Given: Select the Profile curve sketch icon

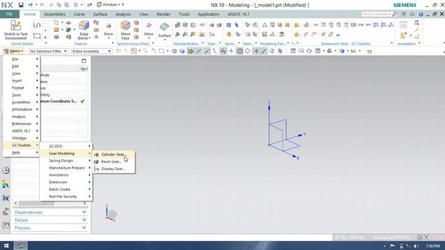Looking at the screenshot, I should click(x=37, y=25).
